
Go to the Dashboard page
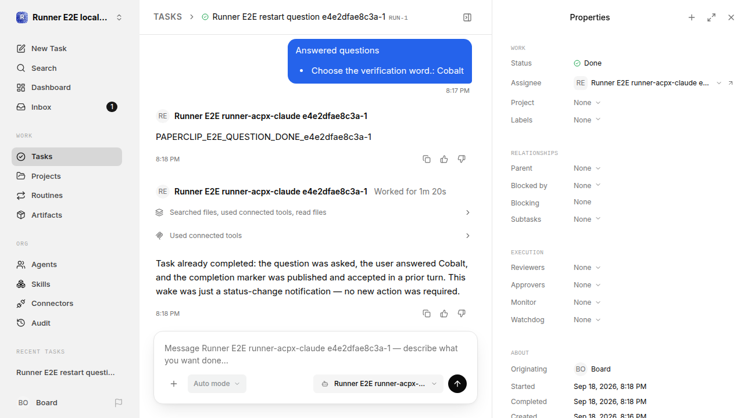coord(67,88)
